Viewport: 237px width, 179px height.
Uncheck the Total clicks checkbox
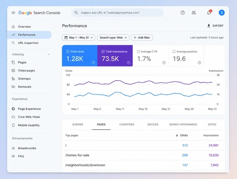click(x=68, y=51)
